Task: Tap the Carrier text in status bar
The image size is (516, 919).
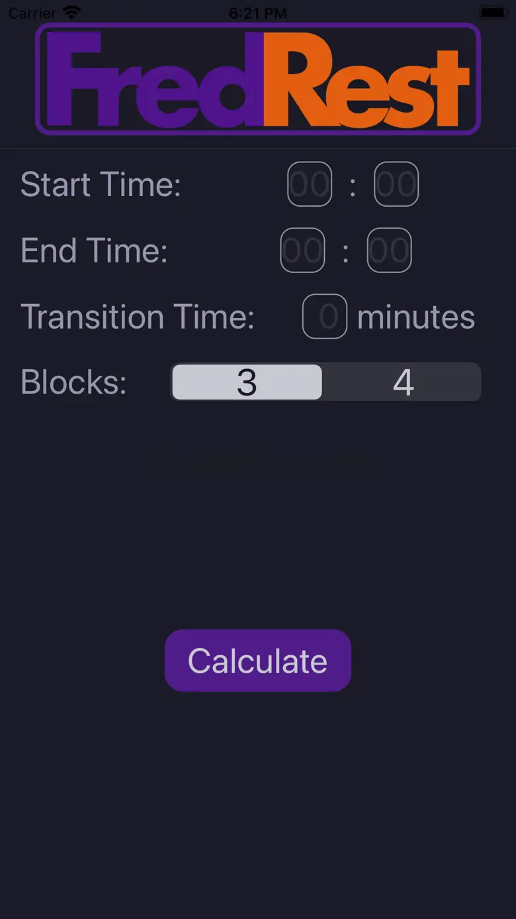Action: (32, 13)
